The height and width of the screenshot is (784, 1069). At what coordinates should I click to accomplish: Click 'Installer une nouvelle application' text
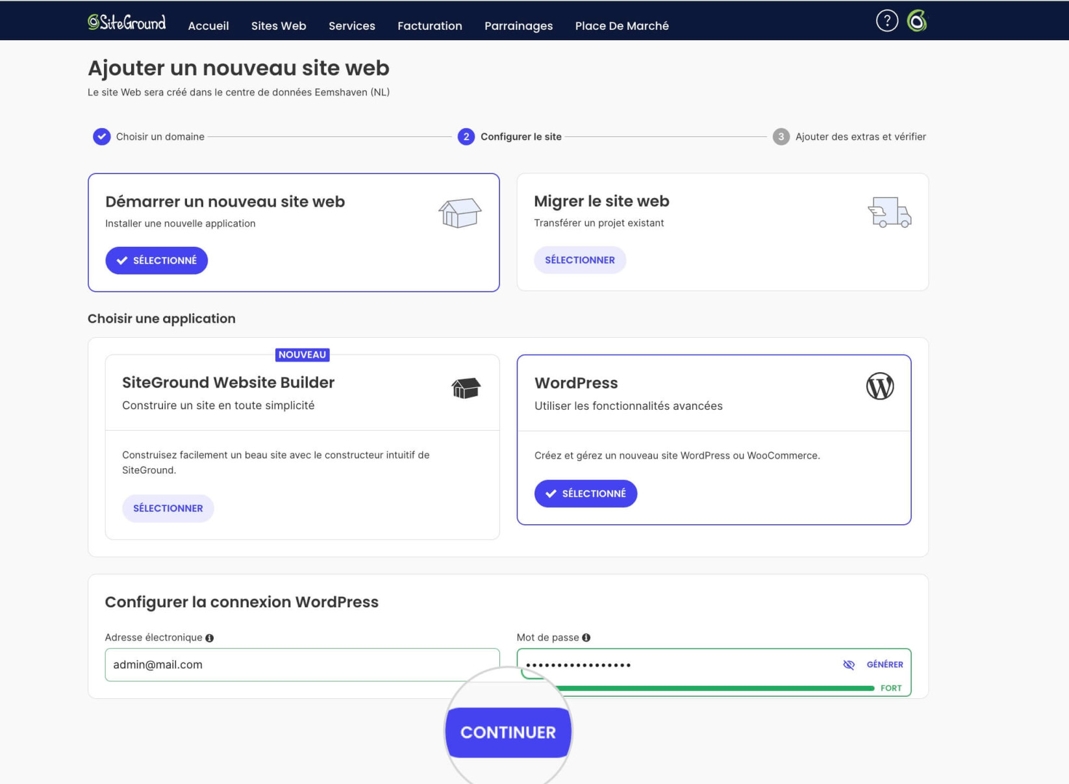point(181,223)
